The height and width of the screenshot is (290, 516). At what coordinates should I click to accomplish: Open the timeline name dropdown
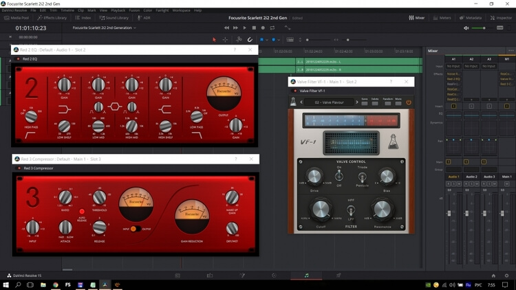(105, 28)
